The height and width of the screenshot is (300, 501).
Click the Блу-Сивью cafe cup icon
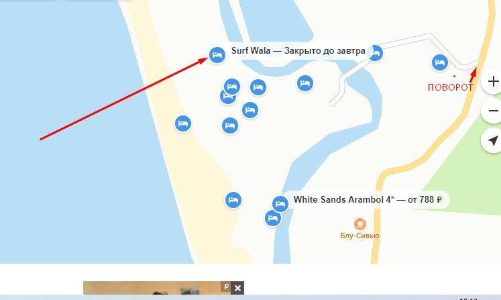359,224
